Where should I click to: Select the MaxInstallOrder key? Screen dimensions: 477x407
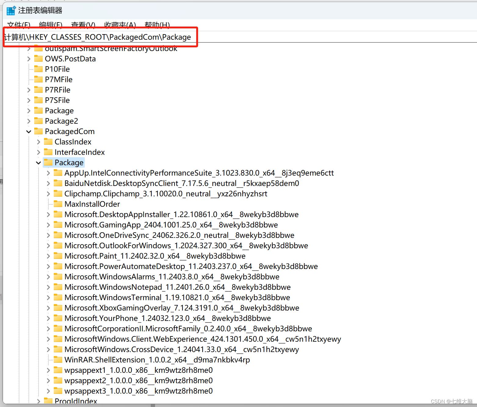point(92,204)
